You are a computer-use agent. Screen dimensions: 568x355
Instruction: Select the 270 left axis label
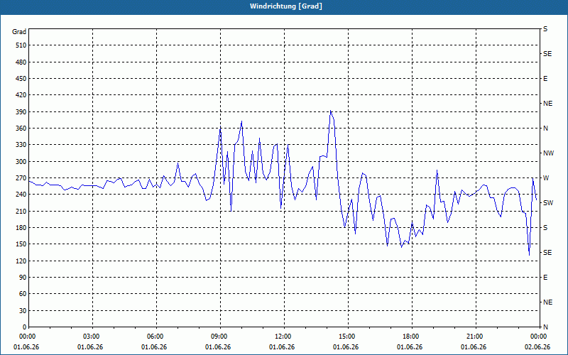click(21, 178)
